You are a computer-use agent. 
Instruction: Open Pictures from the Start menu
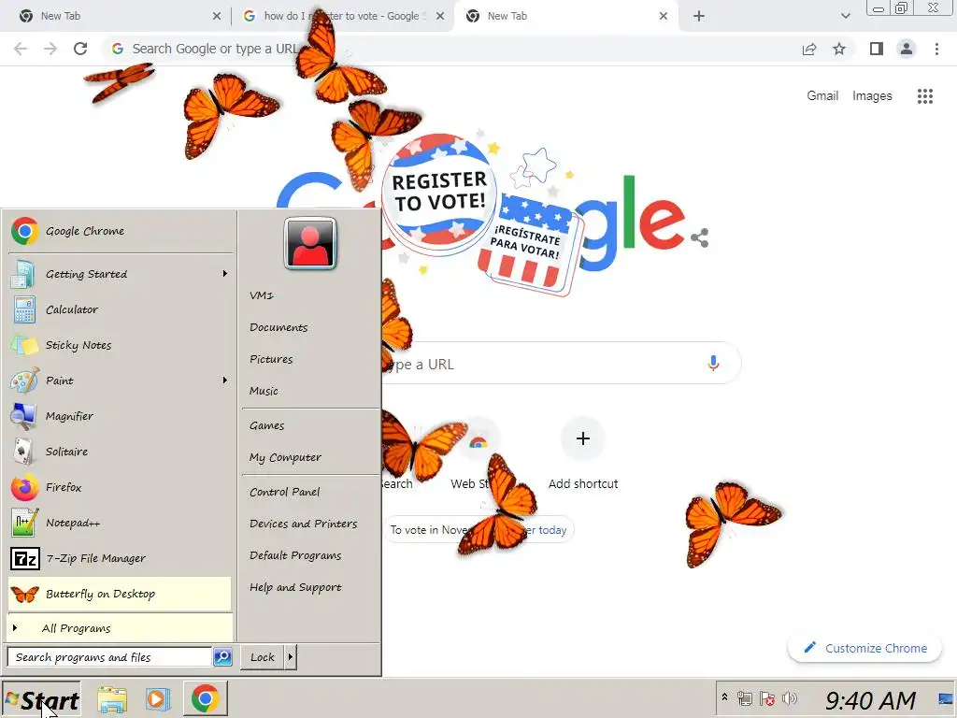271,359
